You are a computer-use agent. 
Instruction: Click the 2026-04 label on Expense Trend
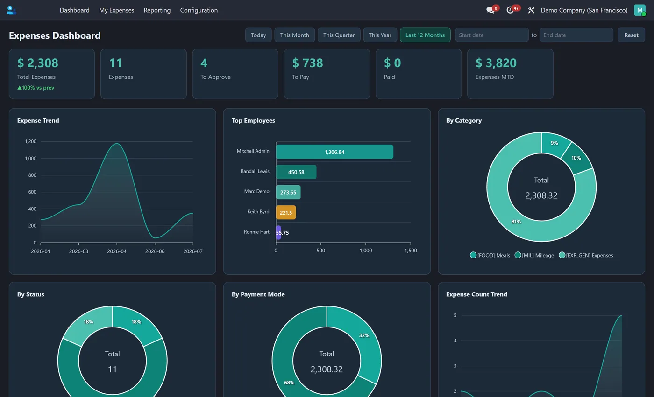click(x=117, y=251)
